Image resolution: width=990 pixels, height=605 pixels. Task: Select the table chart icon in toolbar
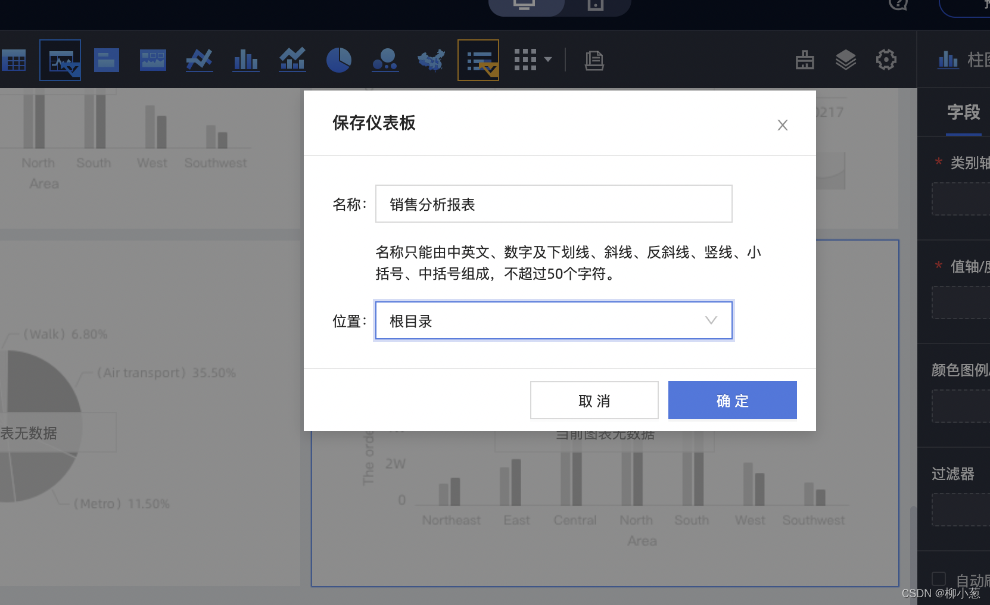[x=14, y=60]
